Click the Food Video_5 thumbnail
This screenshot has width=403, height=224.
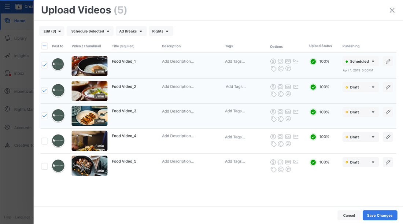(x=89, y=166)
